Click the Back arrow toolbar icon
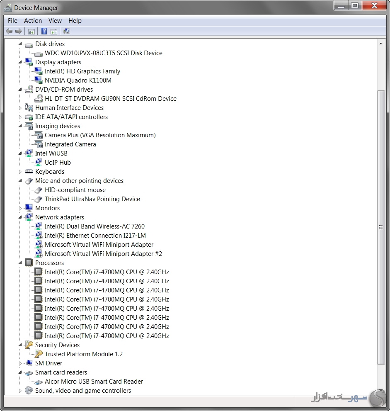 pyautogui.click(x=9, y=32)
